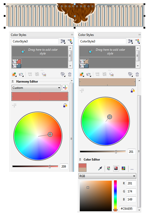Toggle the lock icon above the red-marker color wheel
Image resolution: width=150 pixels, height=213 pixels.
click(x=65, y=105)
